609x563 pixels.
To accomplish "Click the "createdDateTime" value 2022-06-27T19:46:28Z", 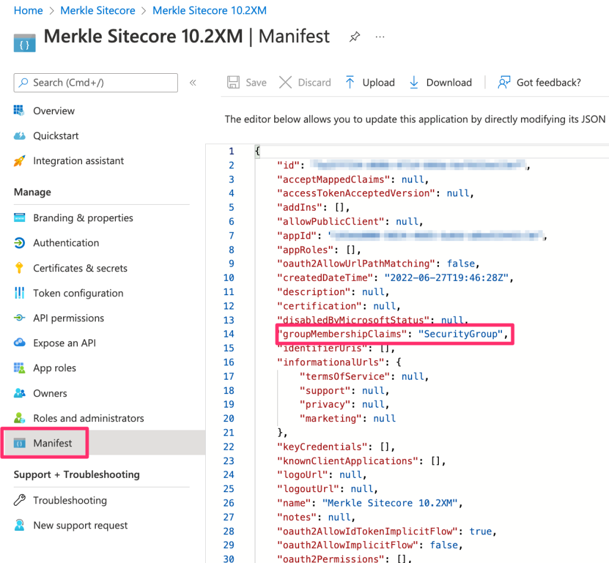I will pos(446,277).
